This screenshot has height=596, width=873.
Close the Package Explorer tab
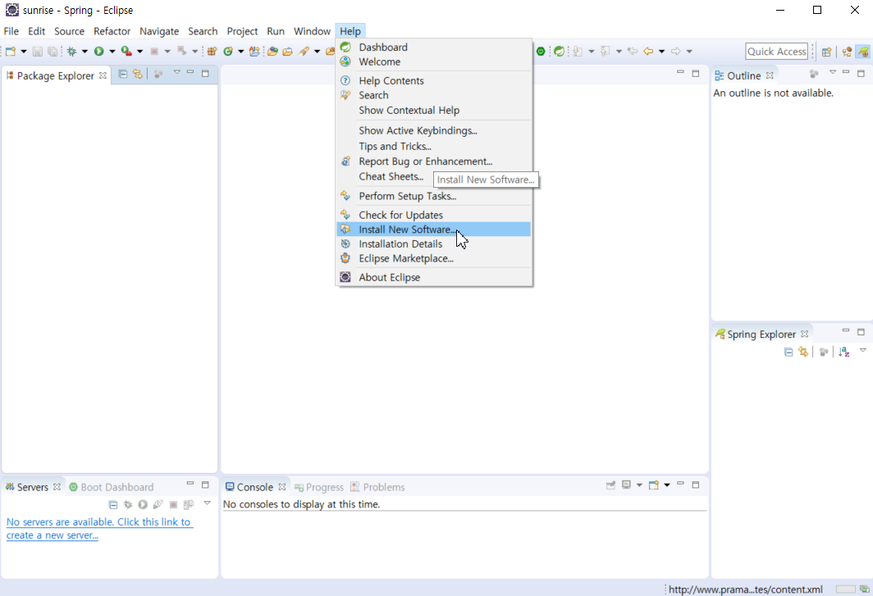pyautogui.click(x=103, y=75)
